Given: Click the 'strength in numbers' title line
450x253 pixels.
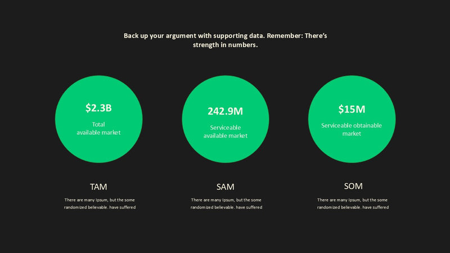Looking at the screenshot, I should (226, 45).
